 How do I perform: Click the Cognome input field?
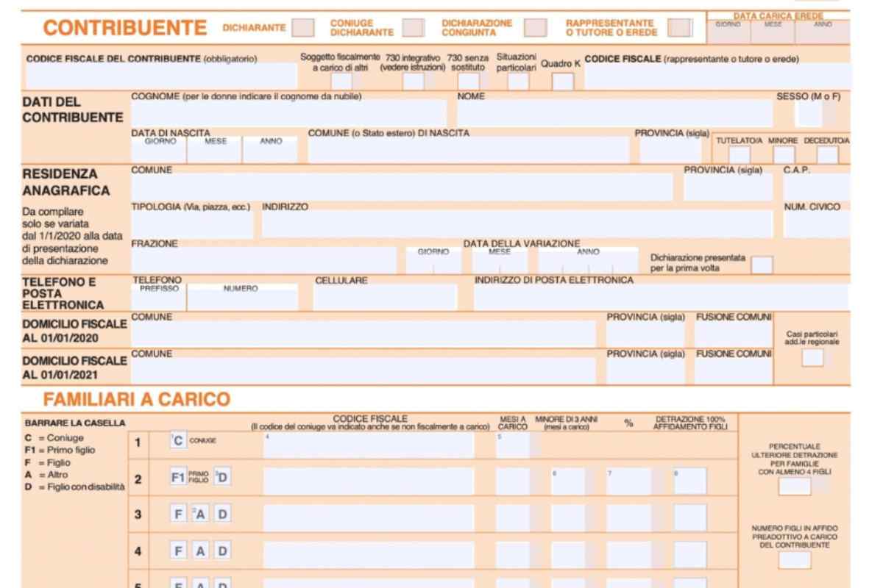click(x=288, y=114)
